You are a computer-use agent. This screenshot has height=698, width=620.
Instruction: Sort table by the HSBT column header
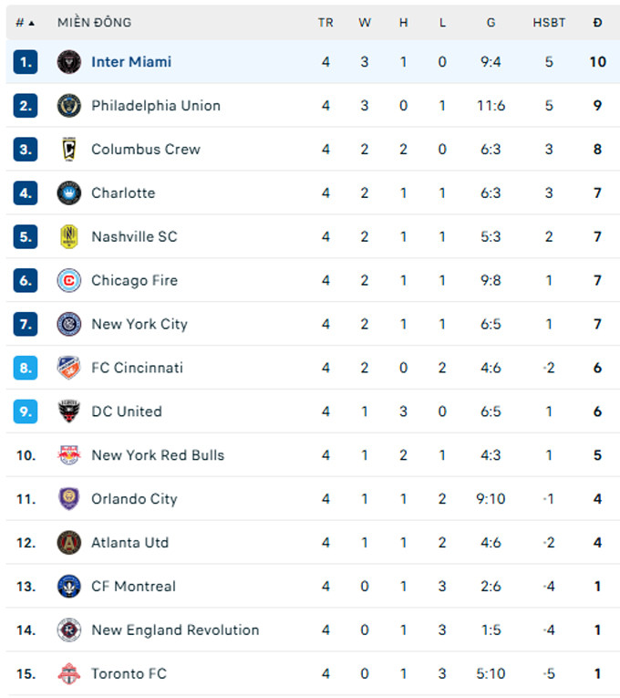pyautogui.click(x=549, y=23)
